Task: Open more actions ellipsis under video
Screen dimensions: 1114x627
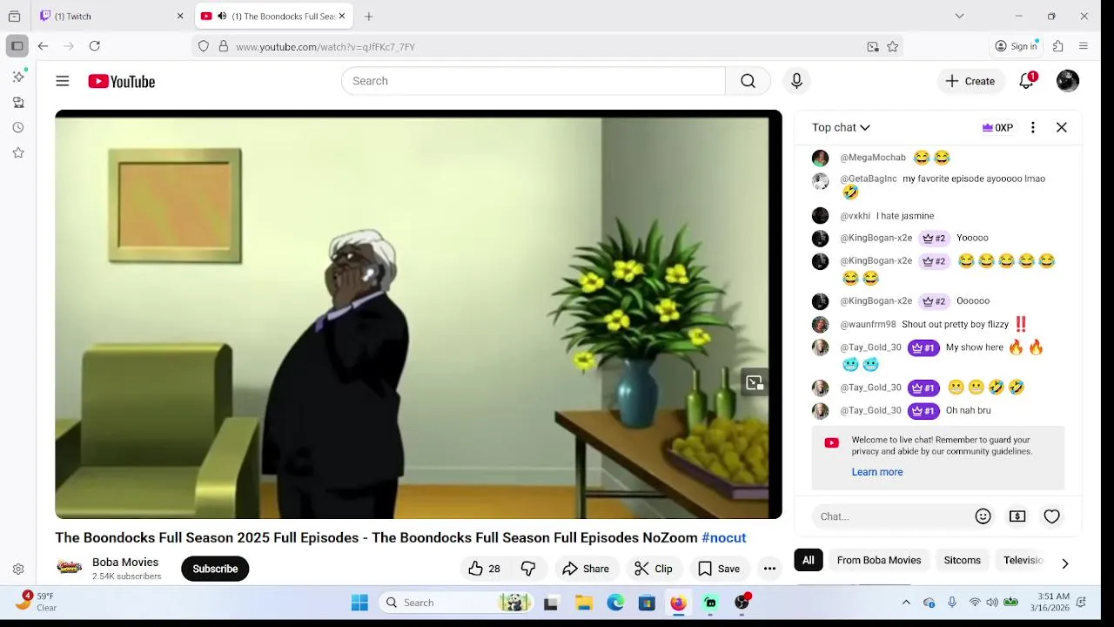Action: (x=769, y=569)
